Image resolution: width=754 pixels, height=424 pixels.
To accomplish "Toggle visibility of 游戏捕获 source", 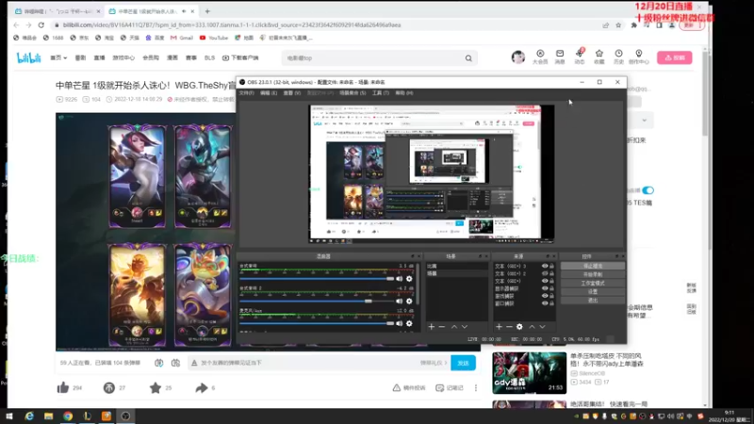I will point(545,296).
